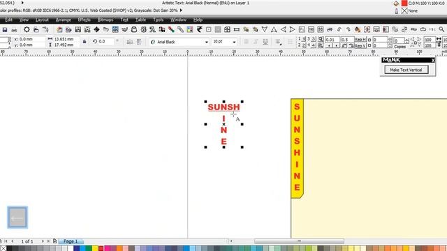Image resolution: width=447 pixels, height=251 pixels.
Task: Toggle the lock ratio padlock
Action: [85, 42]
